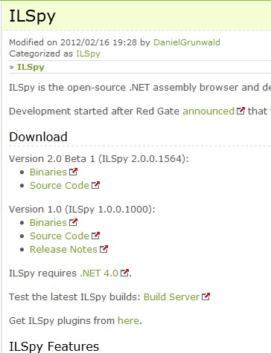
Task: Click the here link for ILSpy plugins
Action: click(128, 321)
